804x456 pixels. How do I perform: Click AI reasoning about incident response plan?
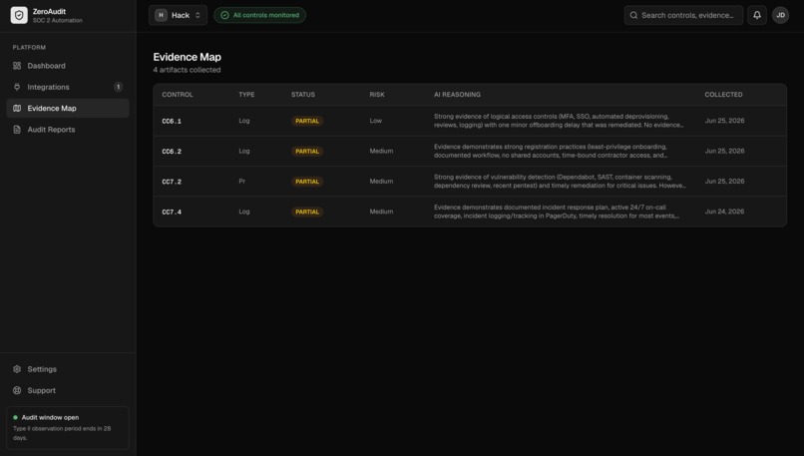pyautogui.click(x=557, y=212)
